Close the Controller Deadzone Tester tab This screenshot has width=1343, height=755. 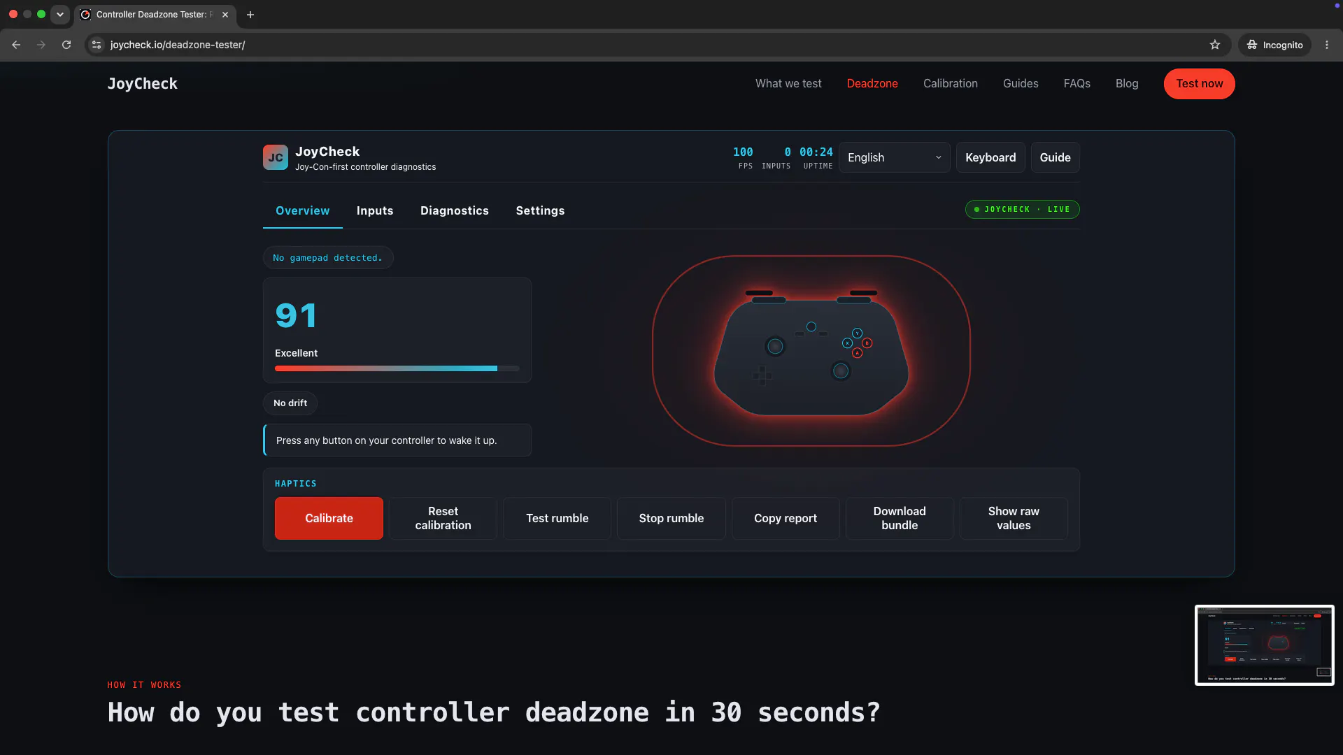225,15
